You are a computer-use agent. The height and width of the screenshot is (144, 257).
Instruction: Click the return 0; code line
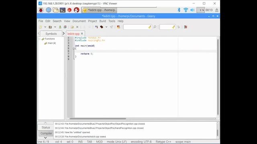click(87, 54)
